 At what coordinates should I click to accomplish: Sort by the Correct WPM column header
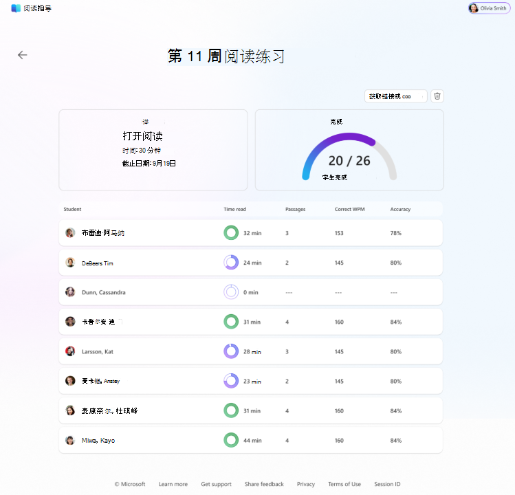point(349,209)
